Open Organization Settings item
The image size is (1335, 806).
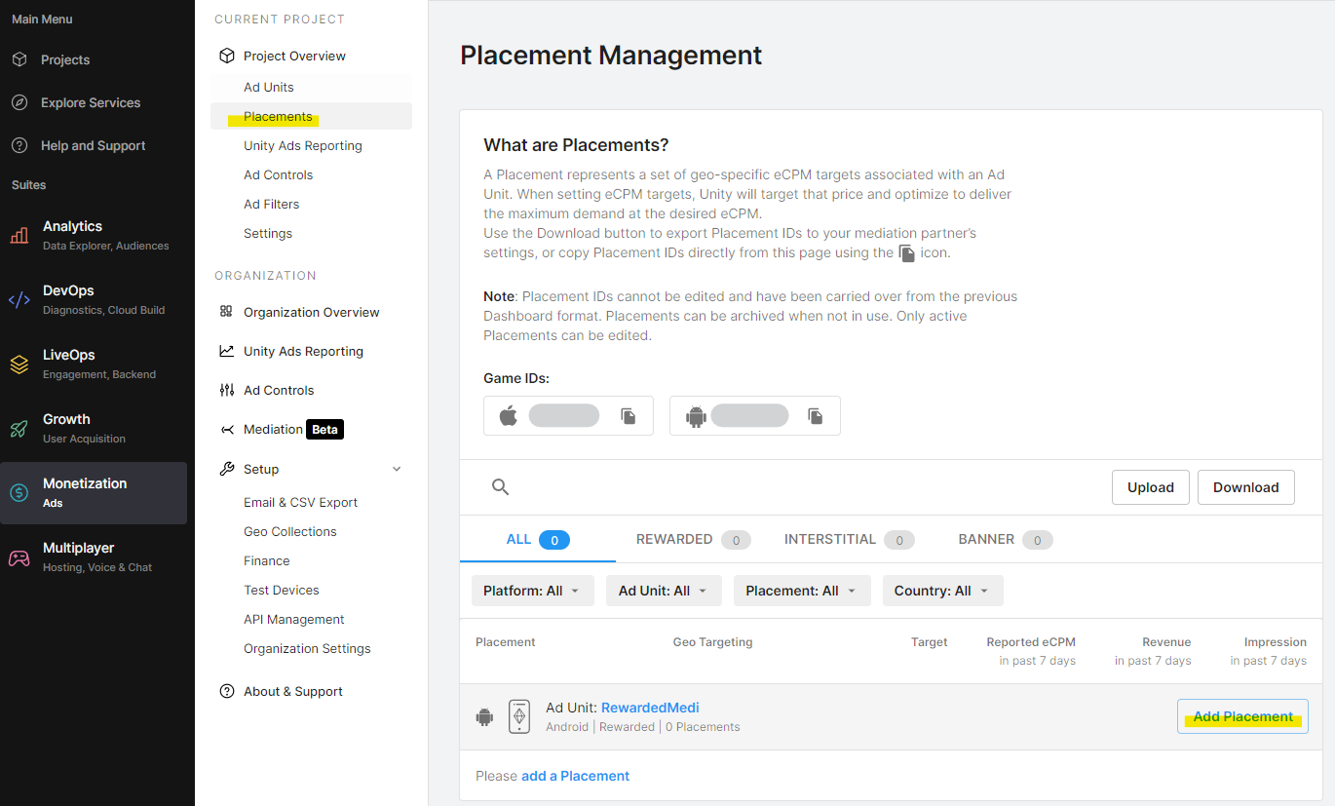(x=307, y=648)
